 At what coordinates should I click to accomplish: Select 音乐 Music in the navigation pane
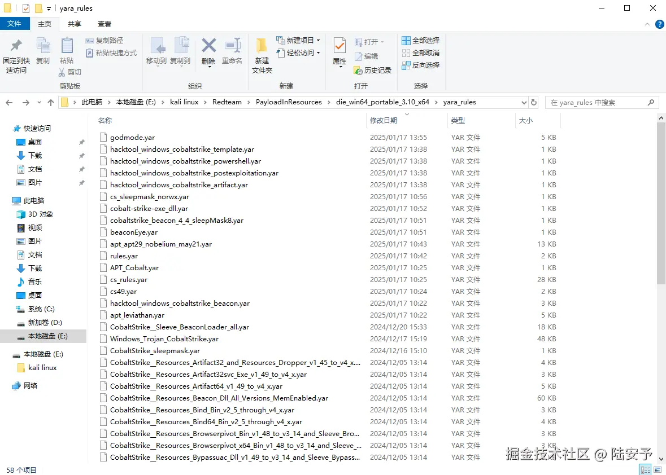[x=35, y=282]
